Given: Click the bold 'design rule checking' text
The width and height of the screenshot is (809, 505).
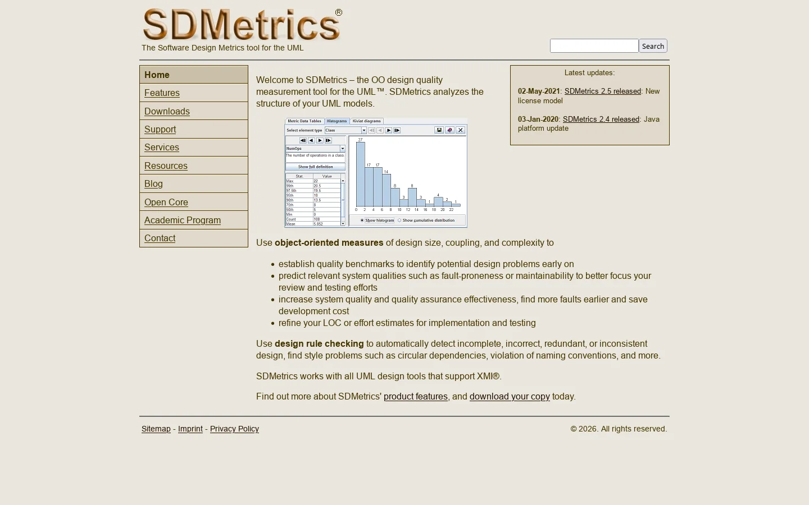Looking at the screenshot, I should (x=319, y=344).
